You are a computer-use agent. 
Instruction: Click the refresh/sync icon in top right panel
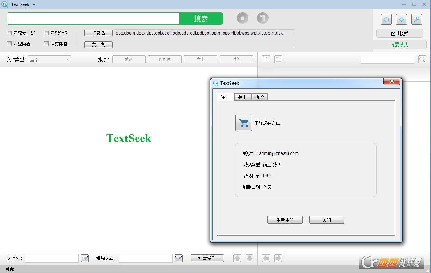click(x=386, y=19)
